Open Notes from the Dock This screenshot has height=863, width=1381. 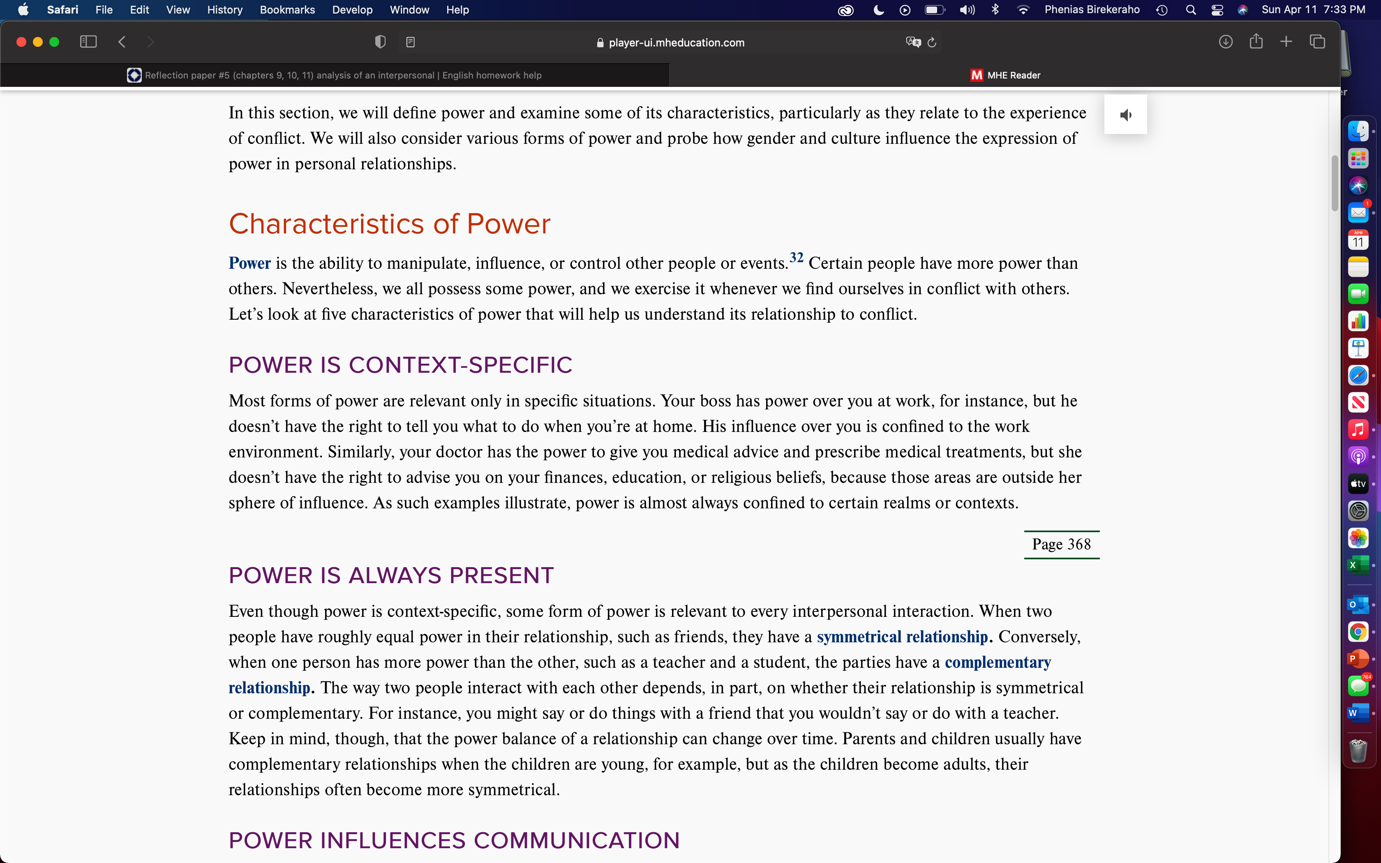pyautogui.click(x=1358, y=267)
